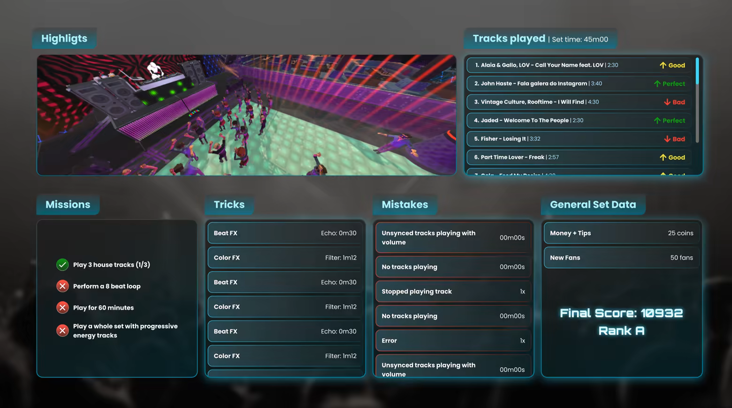The height and width of the screenshot is (408, 732).
Task: Click the Money + Tips row
Action: [x=621, y=233]
